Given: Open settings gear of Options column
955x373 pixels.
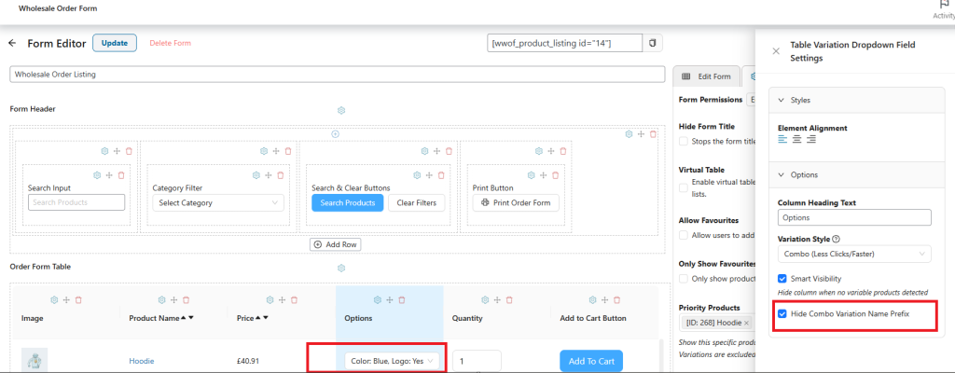Looking at the screenshot, I should [378, 300].
